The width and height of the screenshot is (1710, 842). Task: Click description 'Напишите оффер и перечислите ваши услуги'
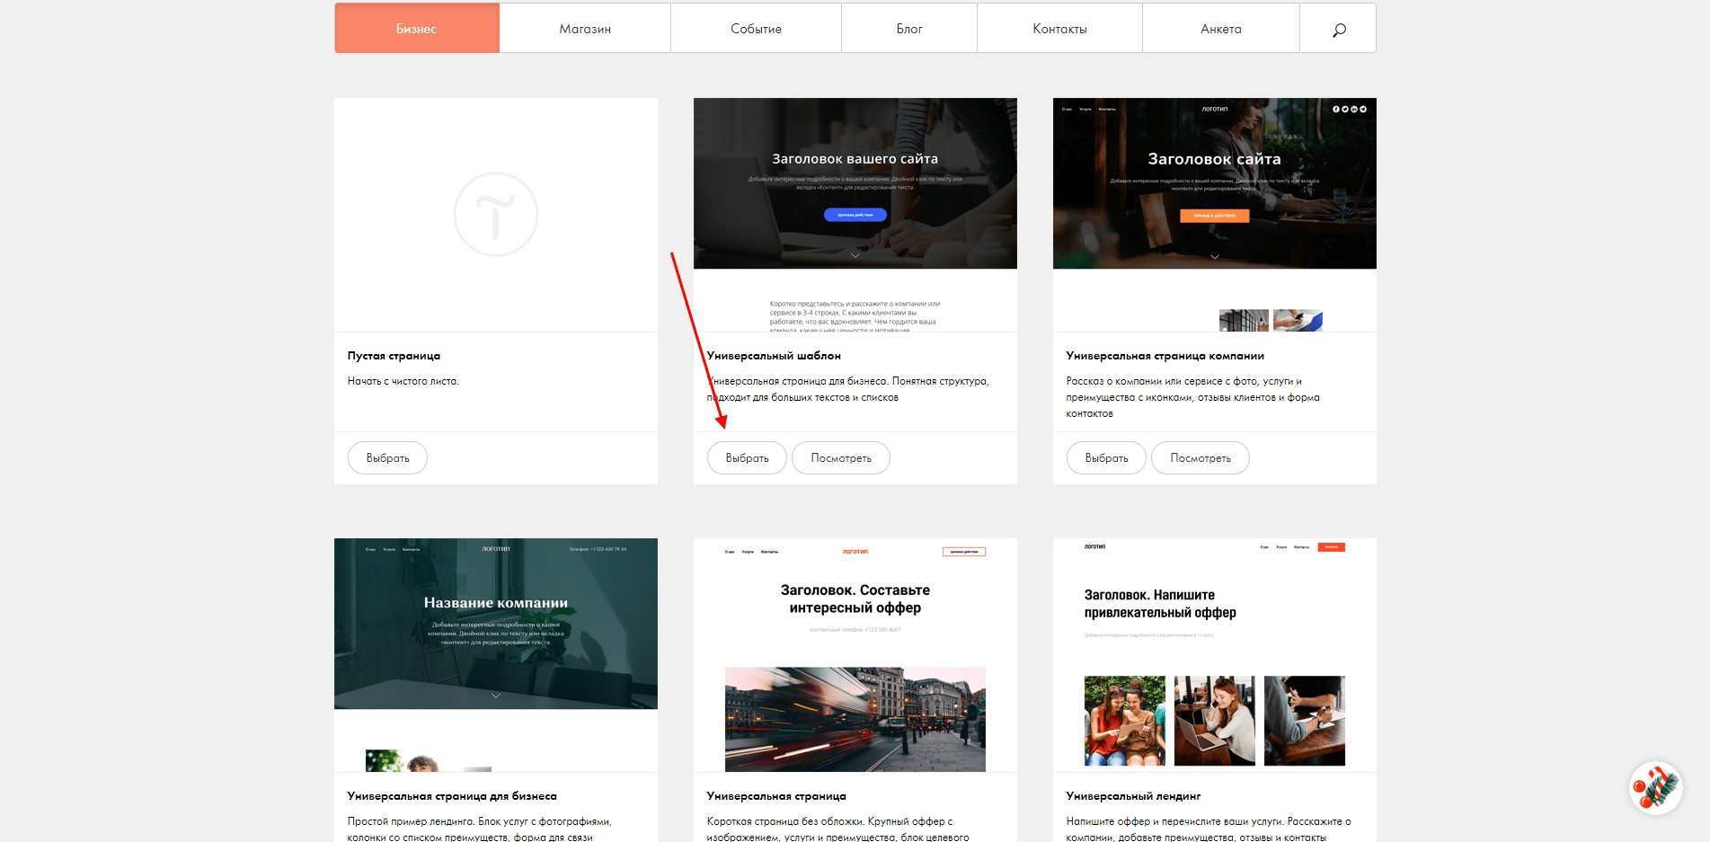click(1209, 829)
